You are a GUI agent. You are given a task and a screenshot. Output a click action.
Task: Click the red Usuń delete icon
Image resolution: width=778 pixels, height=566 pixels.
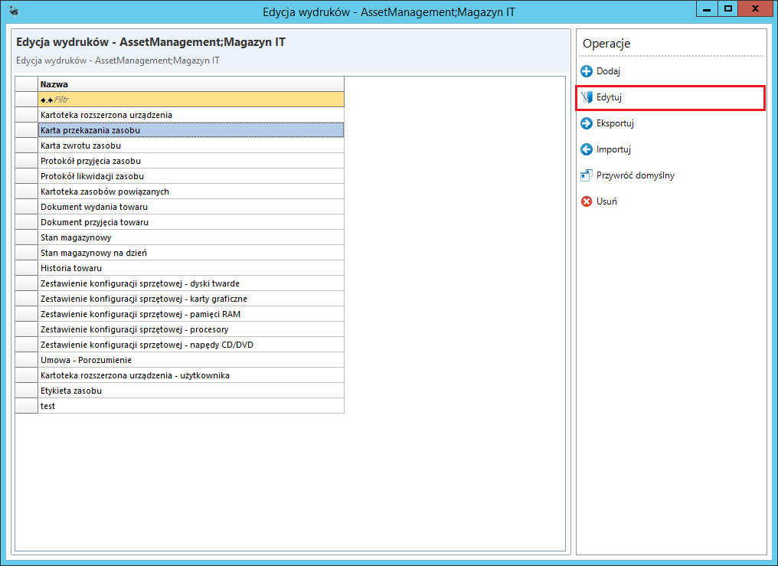(587, 201)
